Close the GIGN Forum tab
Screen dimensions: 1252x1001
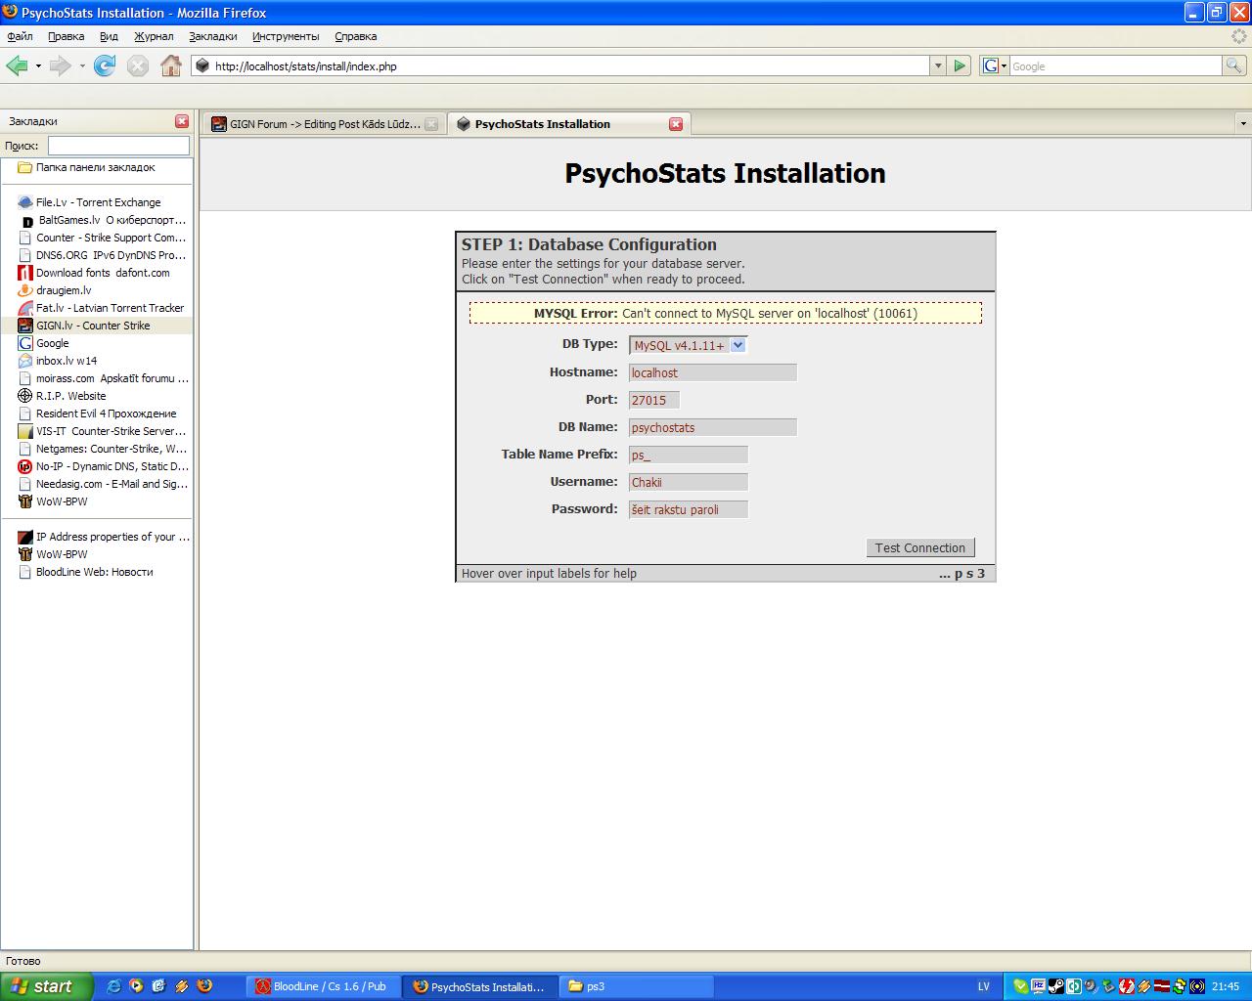point(431,124)
